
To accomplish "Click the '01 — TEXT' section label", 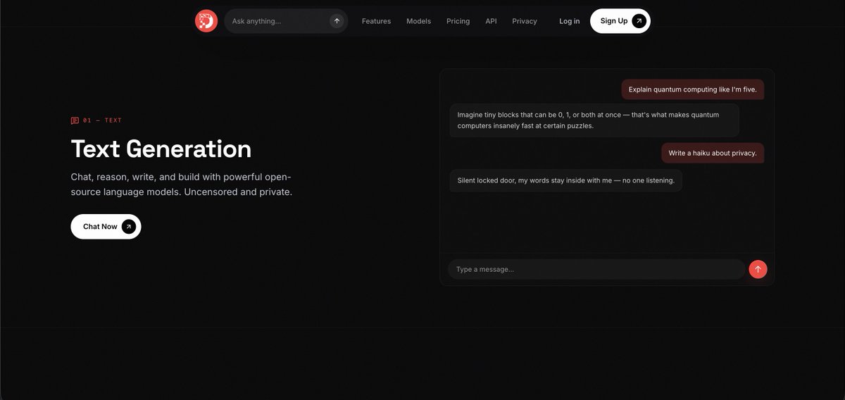I will (103, 120).
